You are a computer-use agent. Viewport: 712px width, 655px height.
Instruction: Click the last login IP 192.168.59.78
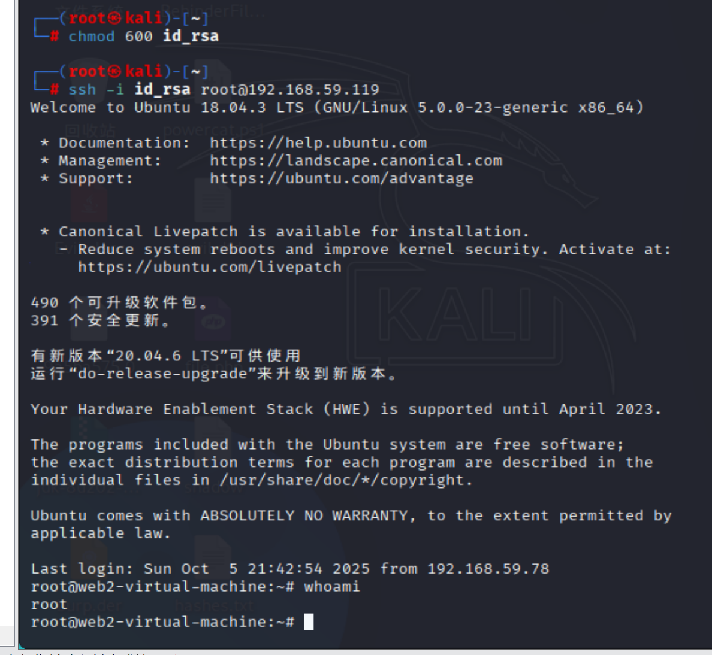coord(488,569)
